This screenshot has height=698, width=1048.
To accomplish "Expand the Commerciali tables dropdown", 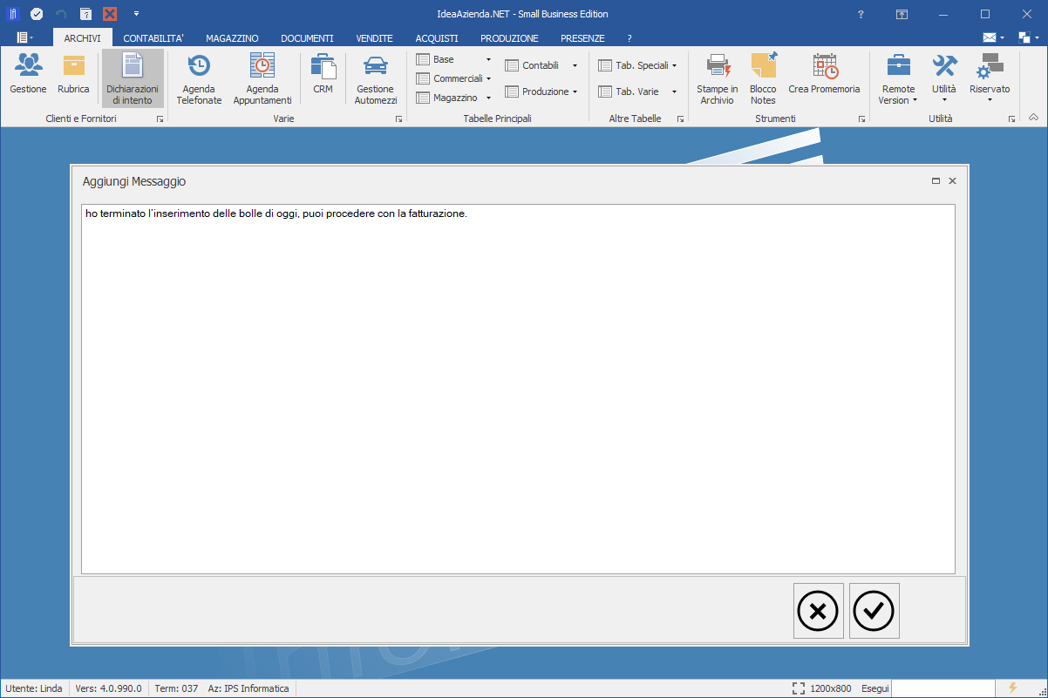I will 453,78.
